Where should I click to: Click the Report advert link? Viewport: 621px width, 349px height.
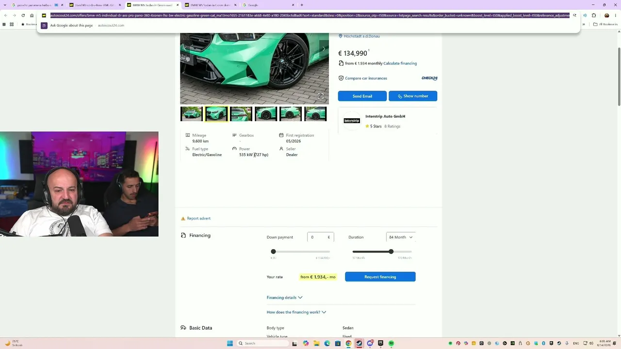[198, 219]
